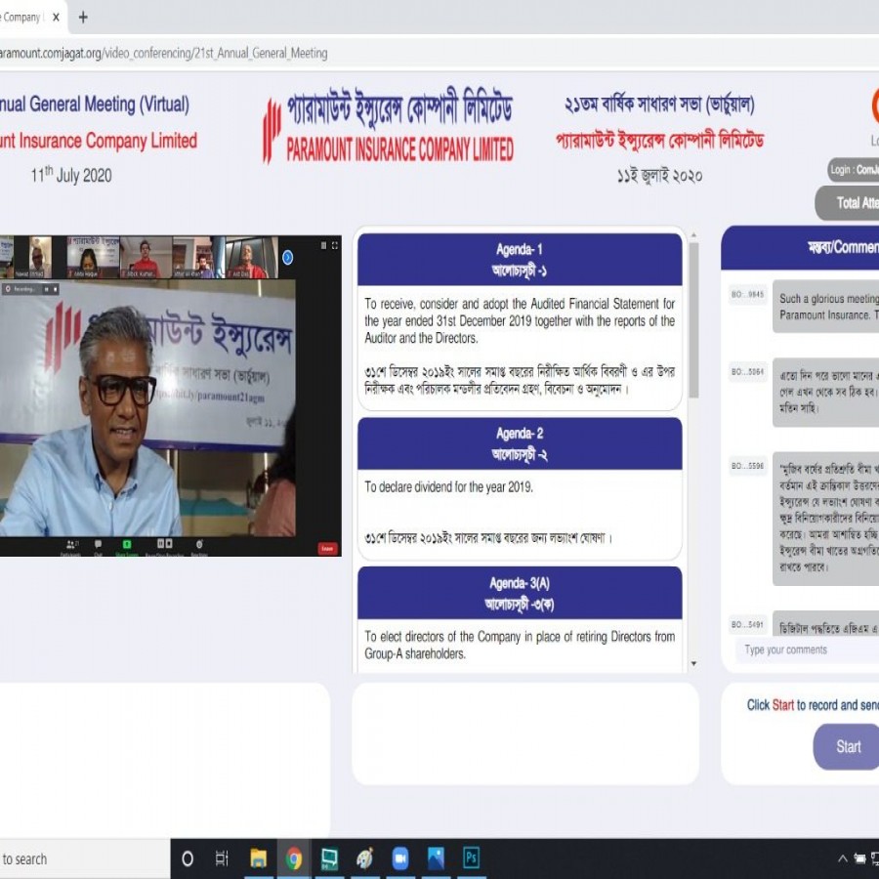This screenshot has height=879, width=879.
Task: Switch Zoom view layout beside the fullscreen icon
Action: pyautogui.click(x=323, y=245)
